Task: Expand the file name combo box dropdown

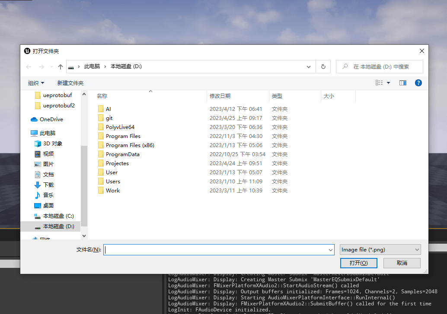Action: coord(331,250)
